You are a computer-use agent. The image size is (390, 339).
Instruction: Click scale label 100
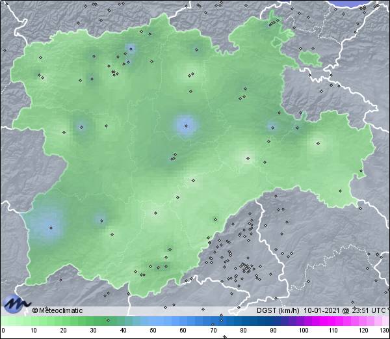tap(304, 331)
